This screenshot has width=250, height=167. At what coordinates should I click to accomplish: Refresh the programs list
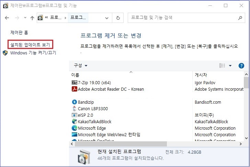coord(118,18)
